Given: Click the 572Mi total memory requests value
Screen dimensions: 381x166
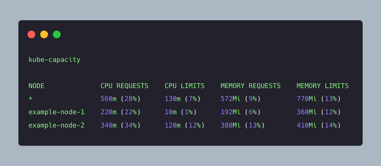Looking at the screenshot, I should tap(230, 99).
